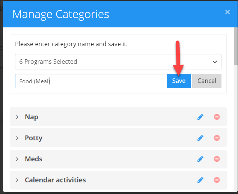Save the new category name
This screenshot has height=194, width=238.
coord(179,81)
